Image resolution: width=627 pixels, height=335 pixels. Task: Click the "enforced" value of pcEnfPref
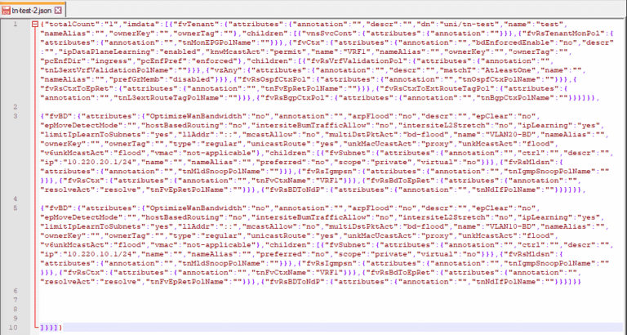pos(216,61)
